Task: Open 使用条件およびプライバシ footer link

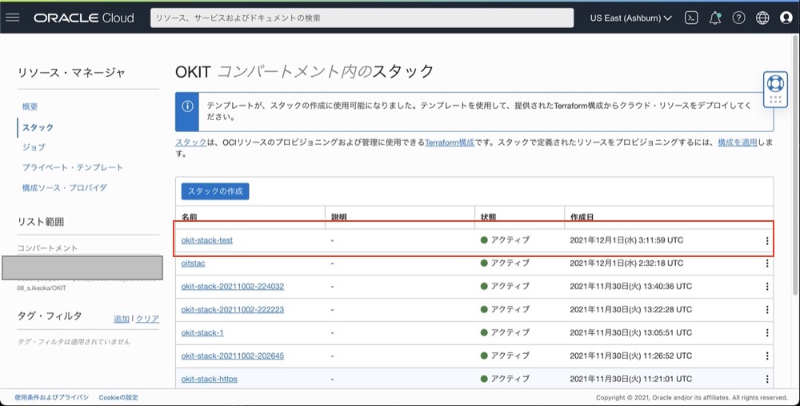Action: tap(51, 397)
